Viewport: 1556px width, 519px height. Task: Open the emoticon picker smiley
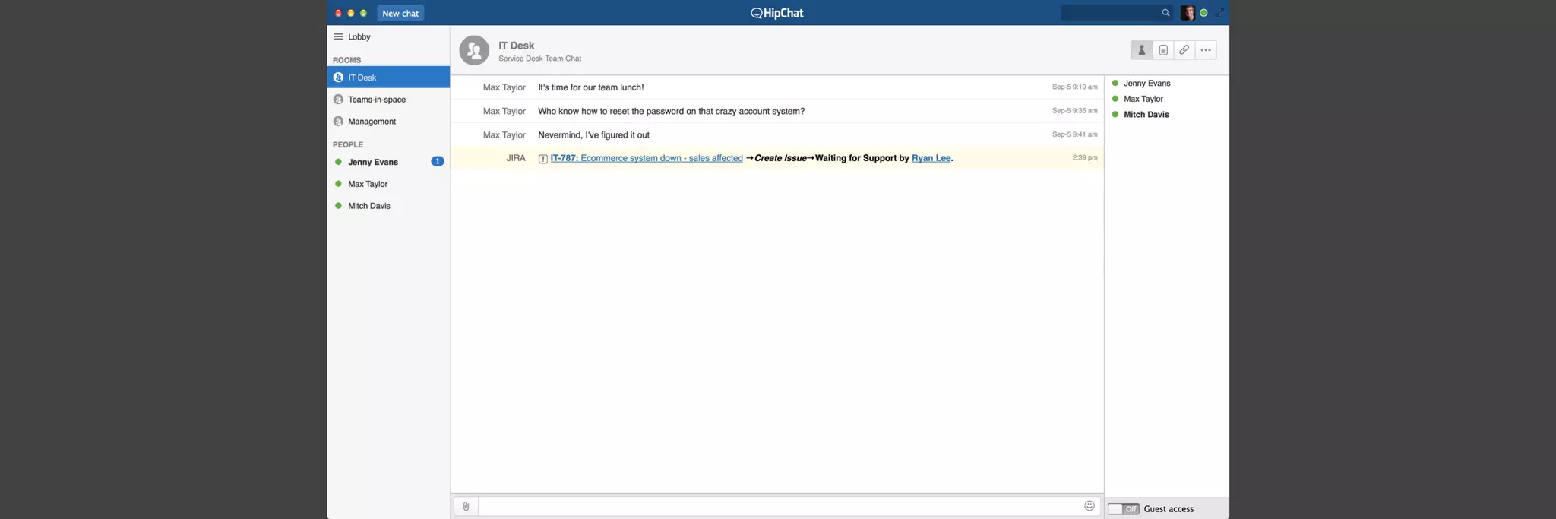point(1090,505)
